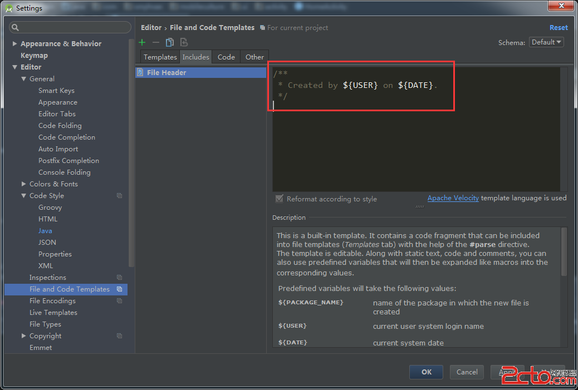This screenshot has width=578, height=390.
Task: Click project-level icon beside Code Style
Action: tap(119, 195)
